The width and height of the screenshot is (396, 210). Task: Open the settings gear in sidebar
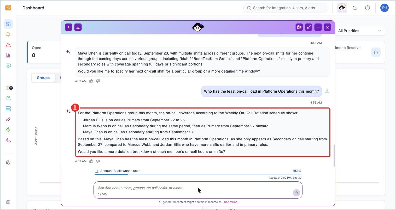[x=8, y=162]
